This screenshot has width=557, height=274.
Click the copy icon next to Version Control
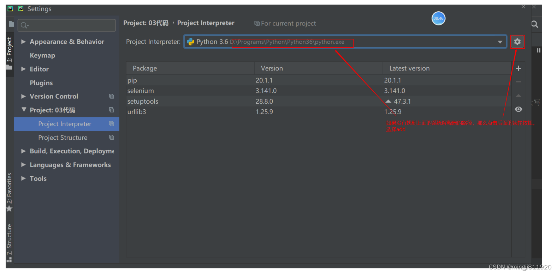click(112, 96)
